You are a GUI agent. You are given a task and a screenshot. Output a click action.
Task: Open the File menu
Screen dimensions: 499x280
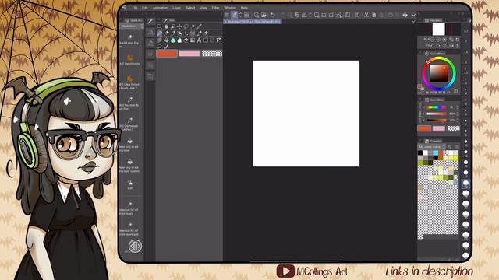[x=135, y=8]
